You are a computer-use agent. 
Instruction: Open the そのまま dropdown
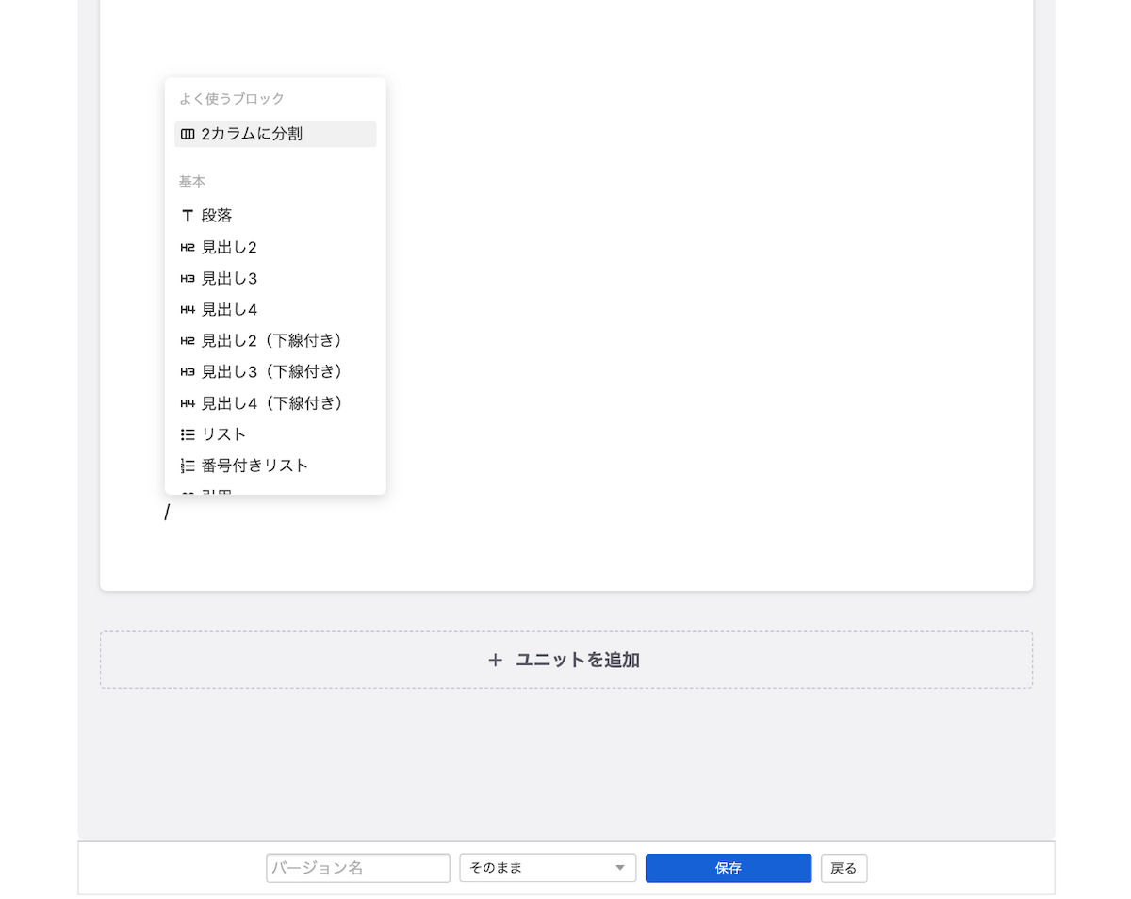click(x=548, y=868)
